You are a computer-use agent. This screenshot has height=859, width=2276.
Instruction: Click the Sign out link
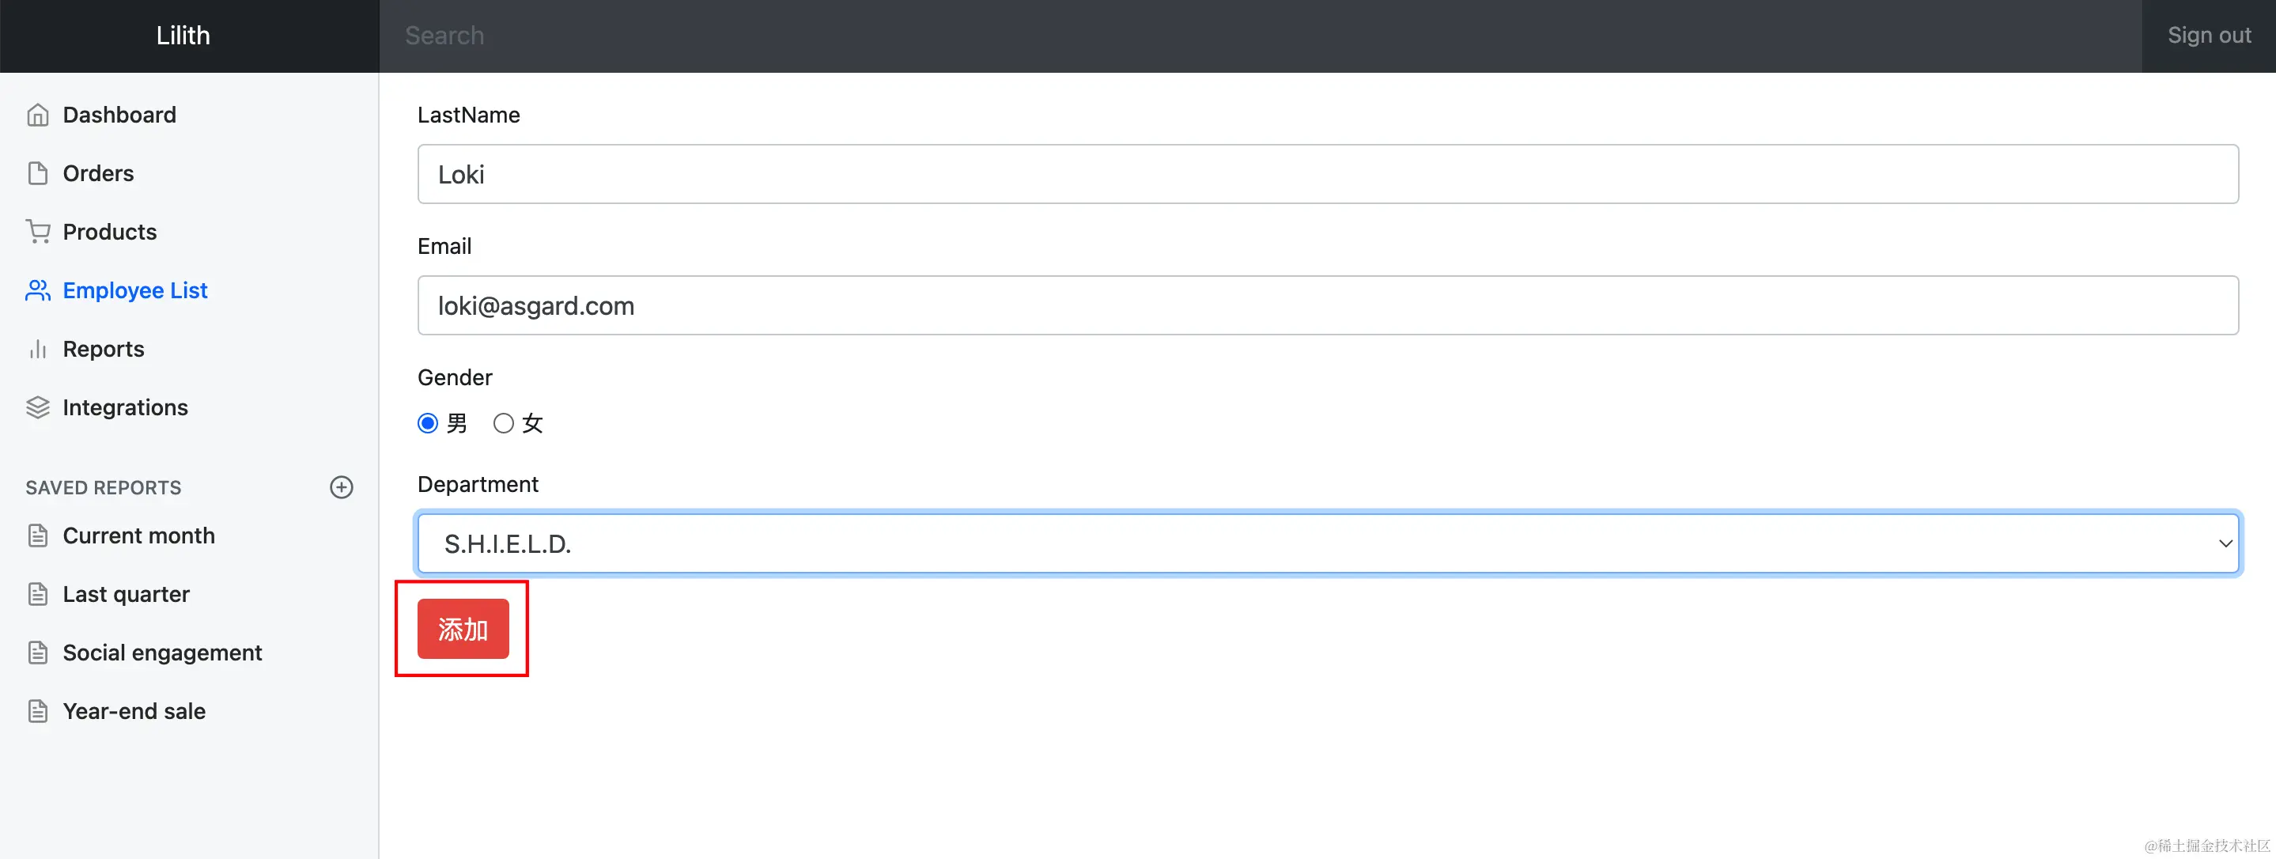point(2209,36)
